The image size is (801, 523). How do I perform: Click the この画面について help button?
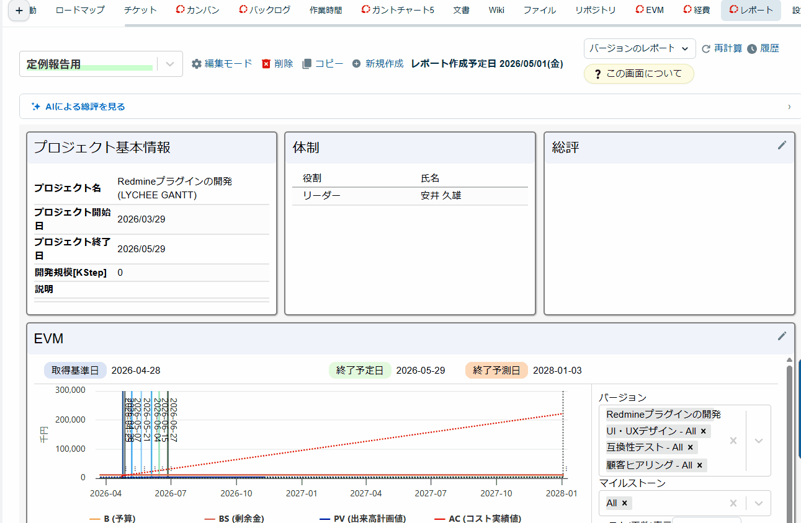point(638,74)
